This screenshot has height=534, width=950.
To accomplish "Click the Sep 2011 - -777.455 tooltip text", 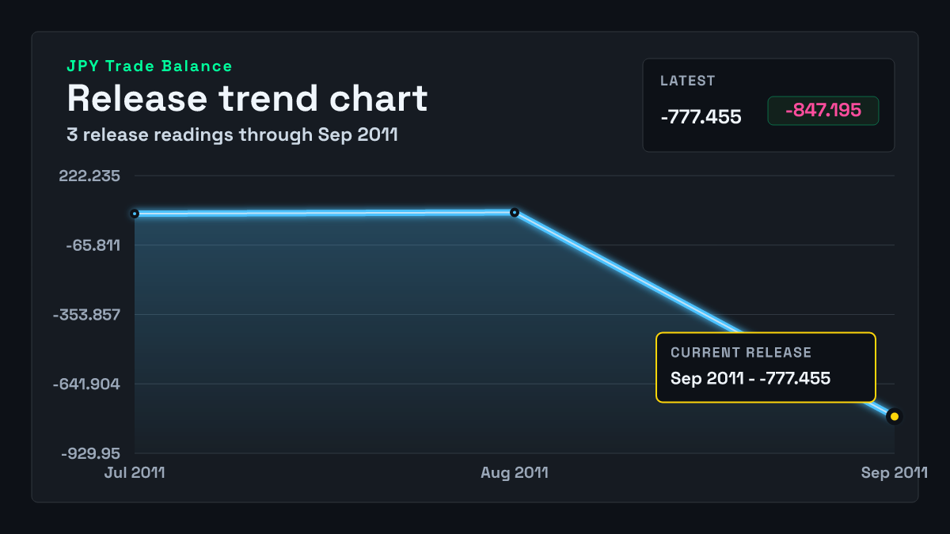I will click(x=750, y=378).
